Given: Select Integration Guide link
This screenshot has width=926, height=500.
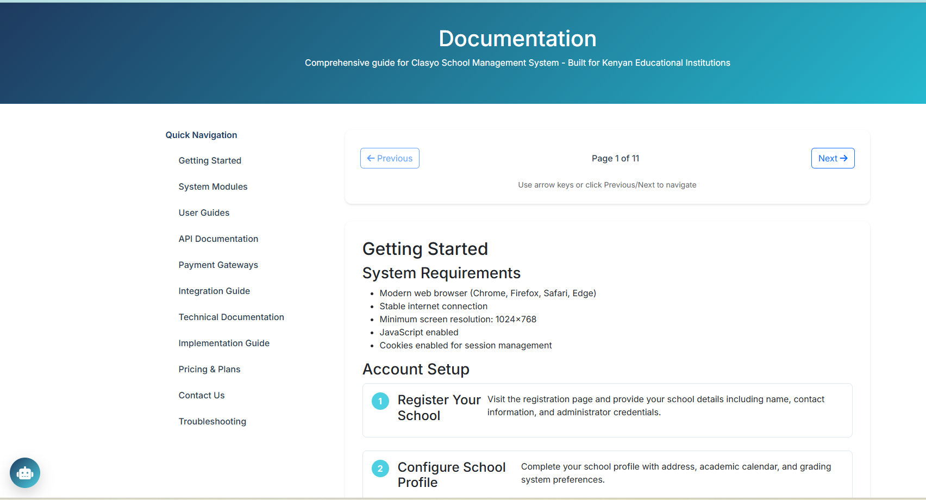Looking at the screenshot, I should (x=214, y=291).
